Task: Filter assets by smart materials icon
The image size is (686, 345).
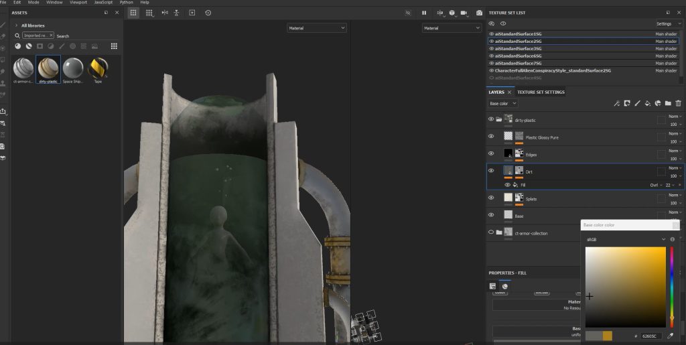Action: 29,46
